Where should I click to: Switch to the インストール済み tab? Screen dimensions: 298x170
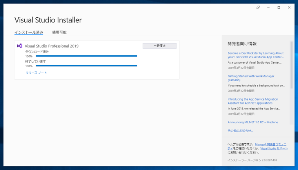click(29, 32)
